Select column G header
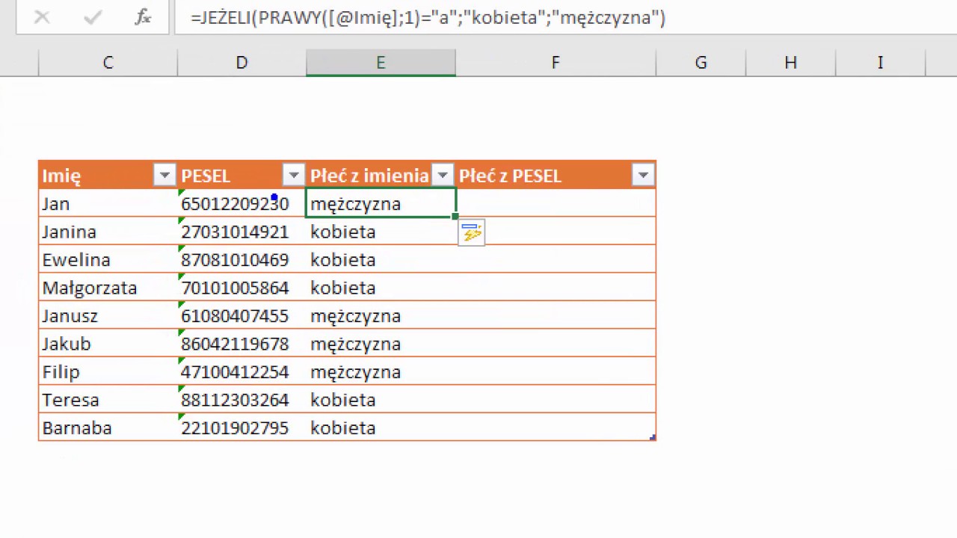The image size is (957, 538). tap(701, 63)
